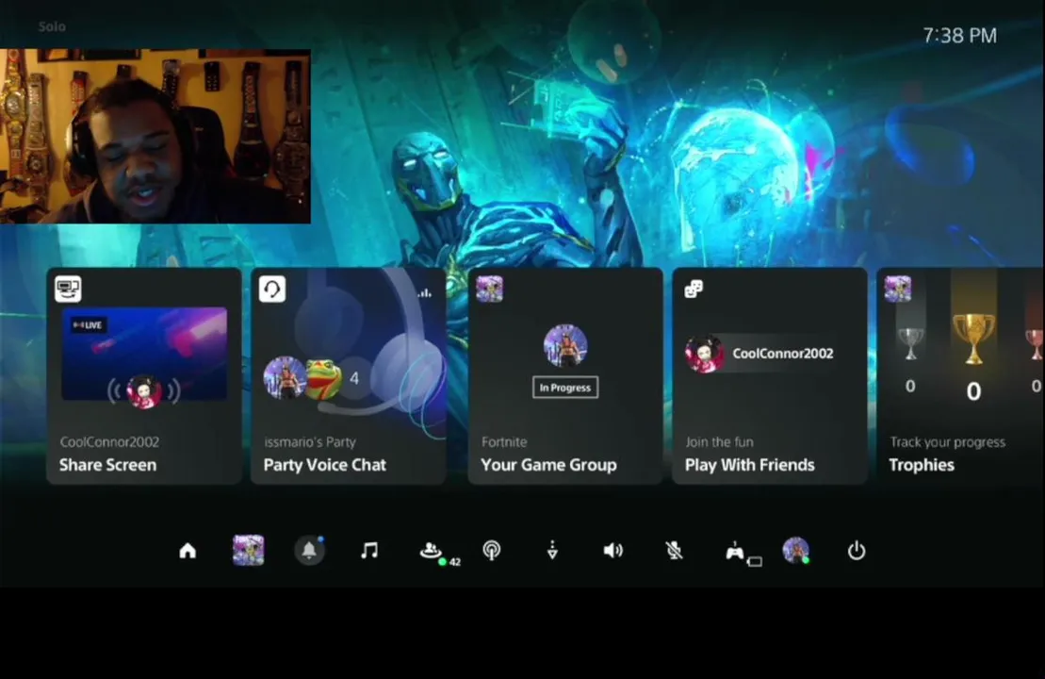
Task: Open Your Game Group Fortnite card
Action: pyautogui.click(x=565, y=376)
